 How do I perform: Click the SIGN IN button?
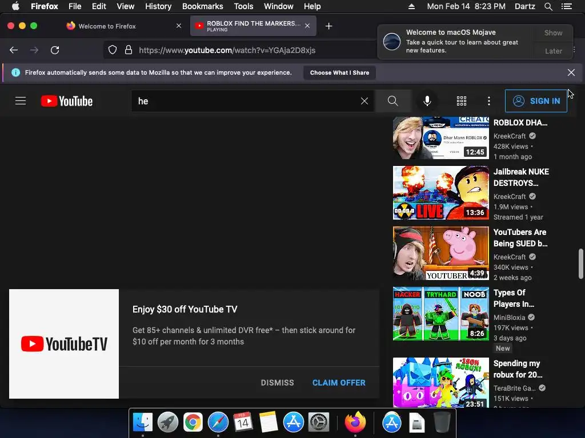[x=536, y=101]
